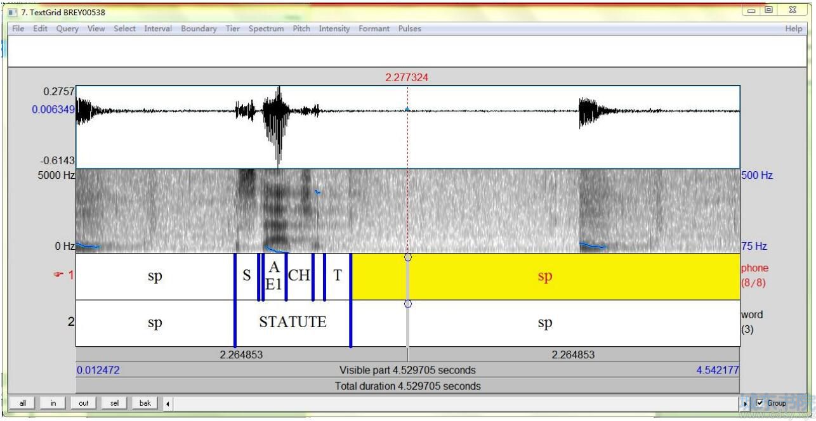Viewport: 816px width, 421px height.
Task: Open the Query menu
Action: [x=67, y=29]
